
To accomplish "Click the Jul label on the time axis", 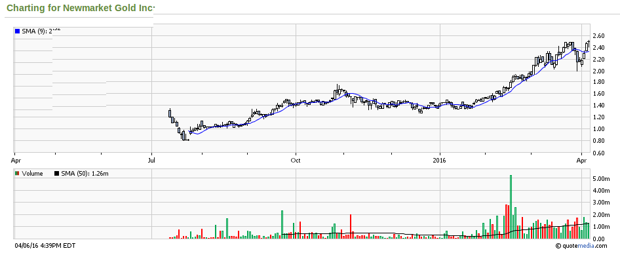I will pyautogui.click(x=151, y=161).
